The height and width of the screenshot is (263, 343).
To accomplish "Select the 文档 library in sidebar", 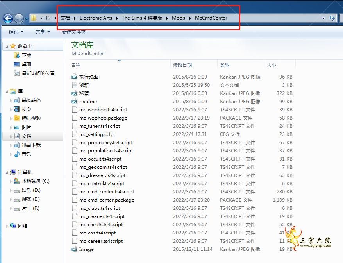I will (x=33, y=136).
